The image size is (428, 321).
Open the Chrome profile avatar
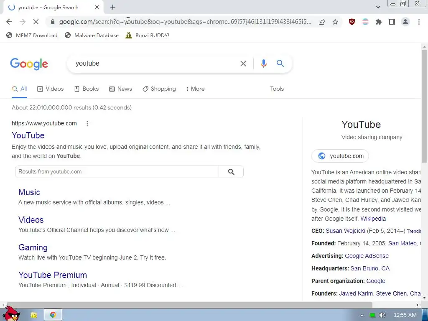(405, 22)
